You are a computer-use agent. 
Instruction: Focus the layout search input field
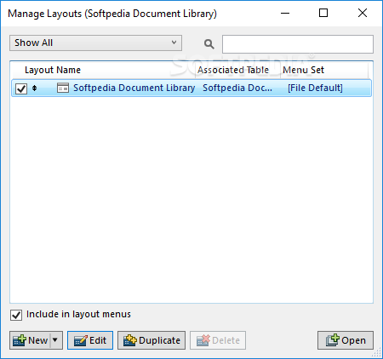point(298,44)
